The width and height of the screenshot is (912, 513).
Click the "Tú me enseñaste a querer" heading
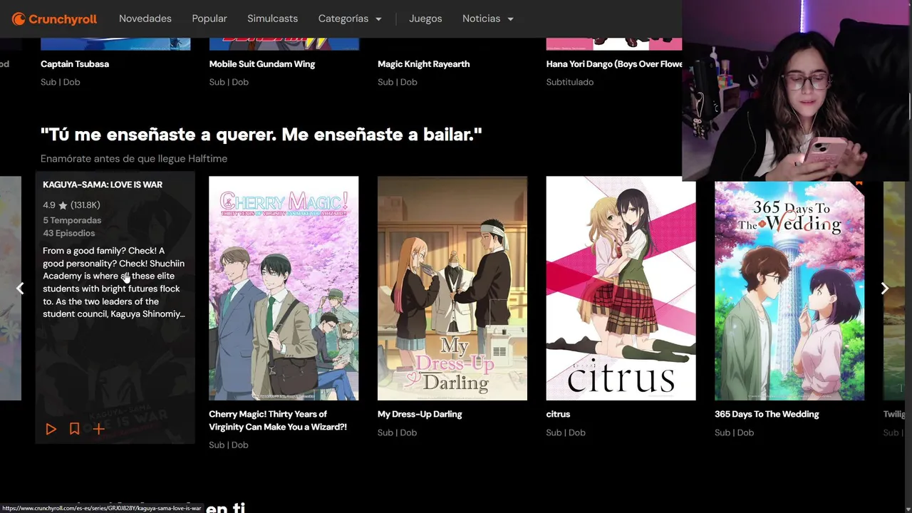(x=261, y=134)
